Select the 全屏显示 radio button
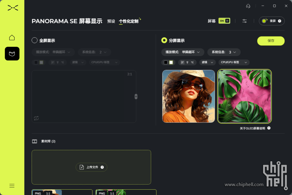The image size is (292, 195). 35,40
